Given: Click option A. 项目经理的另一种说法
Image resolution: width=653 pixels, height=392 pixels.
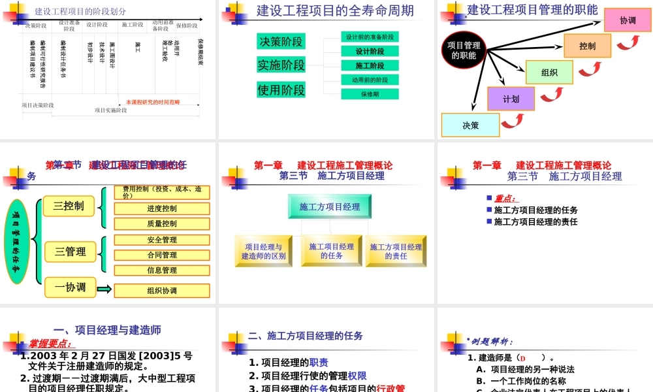Looking at the screenshot, I should click(x=526, y=370).
